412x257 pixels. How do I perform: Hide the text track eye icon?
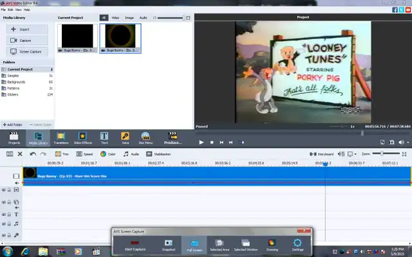point(4,214)
